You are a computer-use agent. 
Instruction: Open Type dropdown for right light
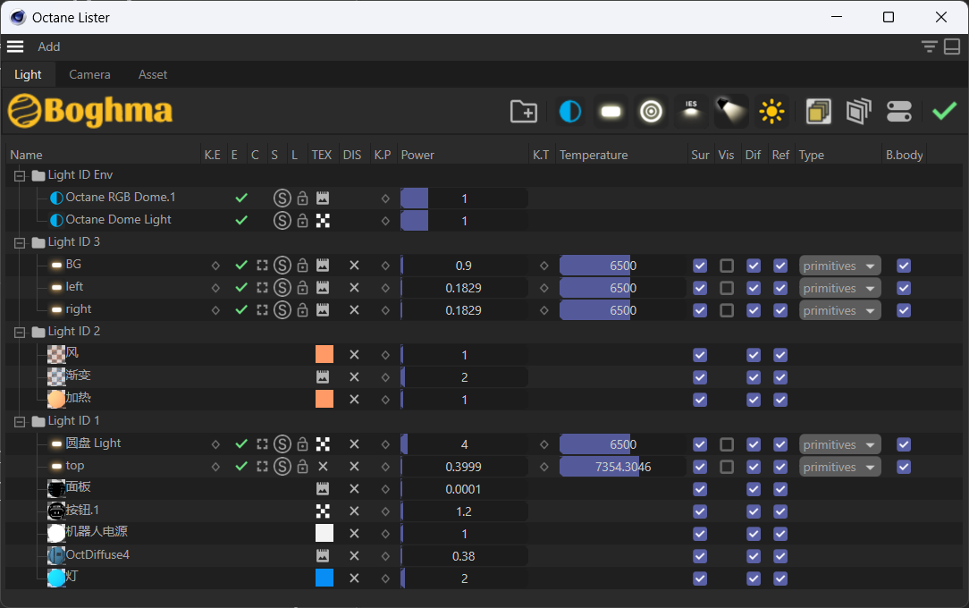pyautogui.click(x=839, y=310)
